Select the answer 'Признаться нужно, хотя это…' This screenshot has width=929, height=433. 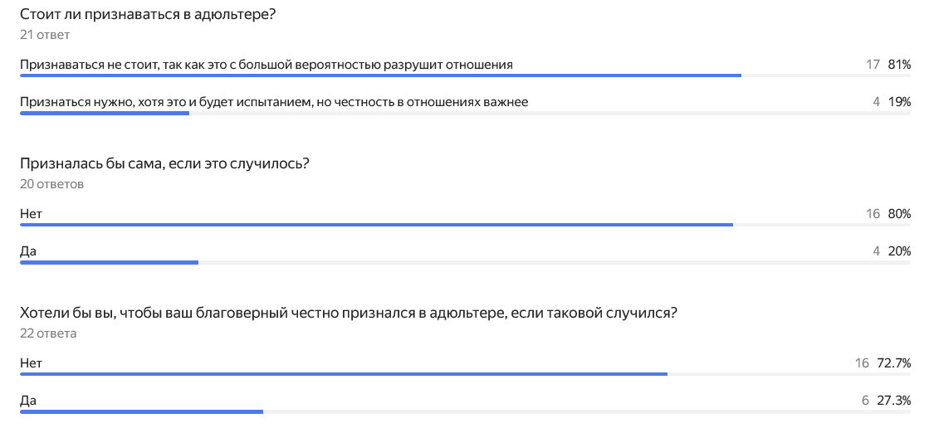[x=274, y=101]
